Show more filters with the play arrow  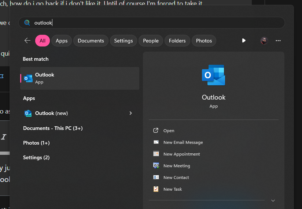[x=244, y=41]
